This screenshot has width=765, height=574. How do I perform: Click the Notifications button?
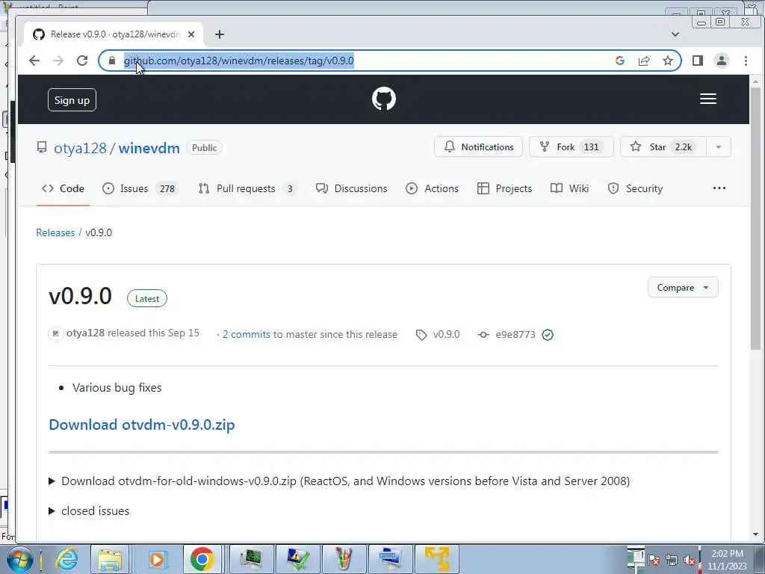pyautogui.click(x=478, y=147)
